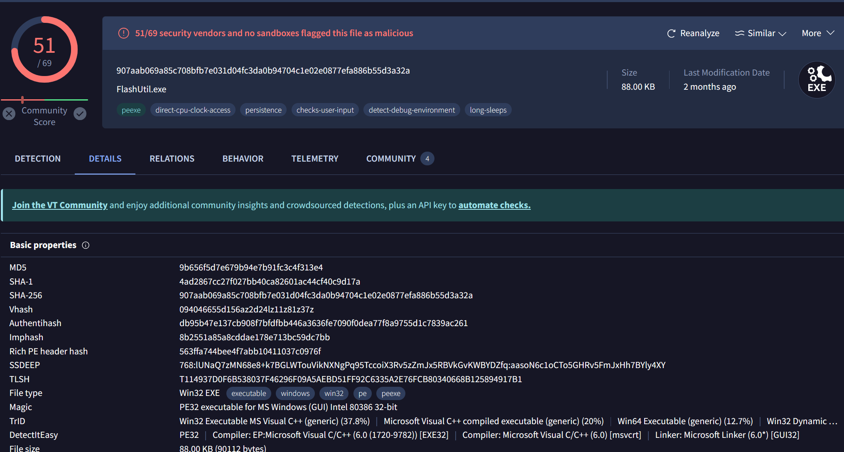
Task: Click the community comments count badge
Action: (427, 159)
